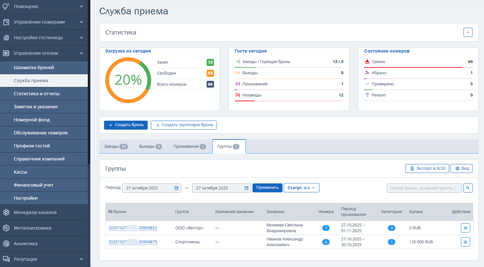The image size is (484, 267).
Task: Click calendar icon in start date field
Action: 176,188
